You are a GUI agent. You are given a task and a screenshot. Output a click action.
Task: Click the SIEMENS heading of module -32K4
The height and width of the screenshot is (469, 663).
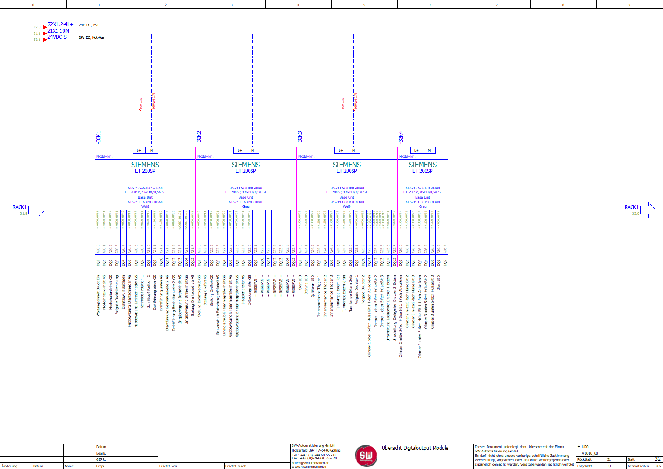tap(423, 165)
